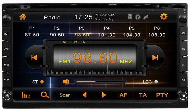Select preset P2 90.50
The width and height of the screenshot is (190, 110).
57,32
